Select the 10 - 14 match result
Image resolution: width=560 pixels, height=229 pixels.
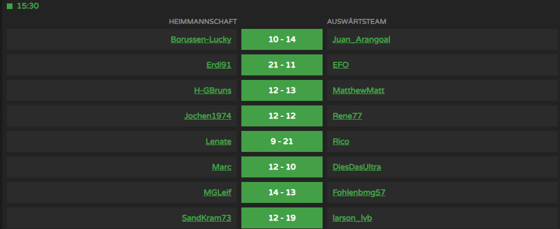click(282, 39)
